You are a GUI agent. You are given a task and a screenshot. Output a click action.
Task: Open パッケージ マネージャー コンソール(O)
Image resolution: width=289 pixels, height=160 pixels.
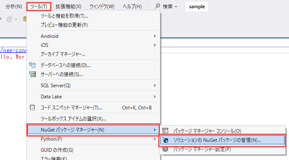pyautogui.click(x=207, y=131)
